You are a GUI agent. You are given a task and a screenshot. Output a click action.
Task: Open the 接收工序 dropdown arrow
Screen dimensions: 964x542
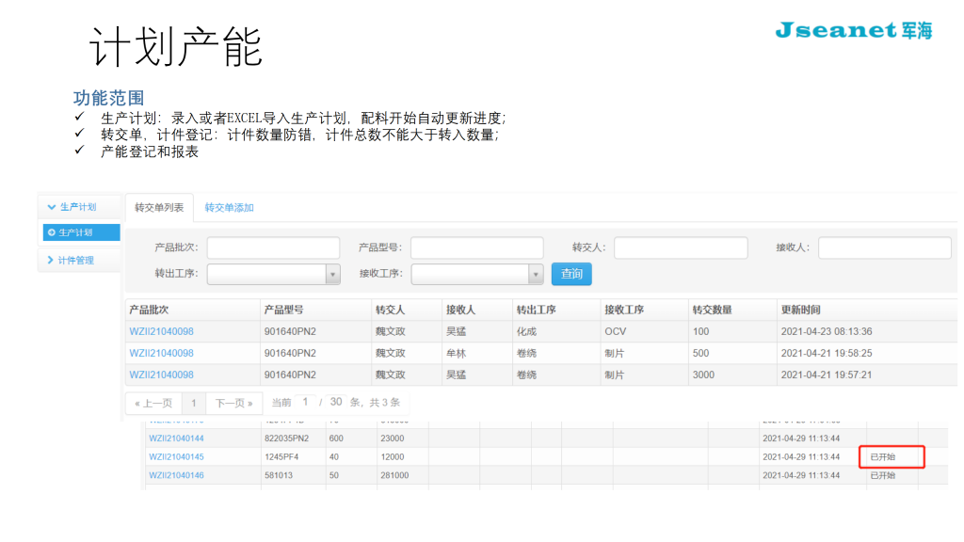(x=536, y=274)
